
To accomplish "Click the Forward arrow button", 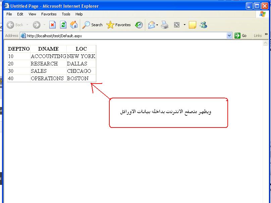I will point(37,25).
